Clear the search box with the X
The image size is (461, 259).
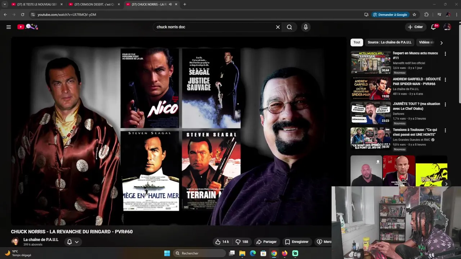point(278,27)
